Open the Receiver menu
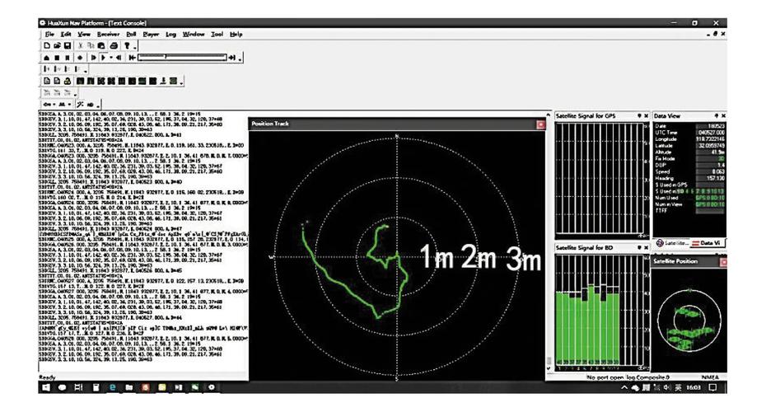This screenshot has height=412, width=766. coord(109,35)
